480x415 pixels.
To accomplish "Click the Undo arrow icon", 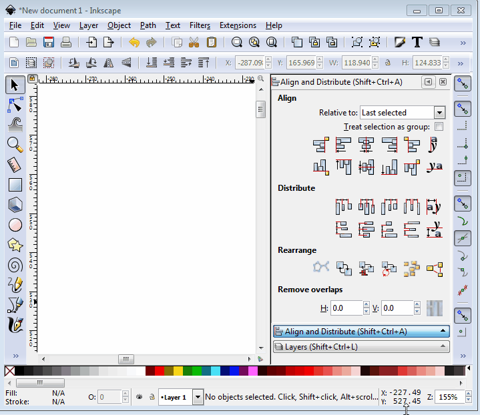I will (x=134, y=42).
